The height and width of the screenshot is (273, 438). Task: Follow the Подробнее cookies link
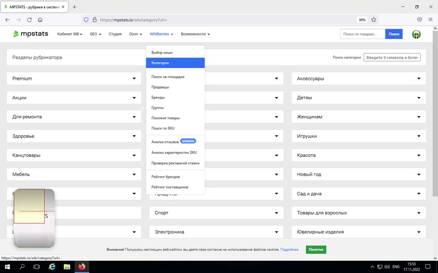pyautogui.click(x=290, y=250)
